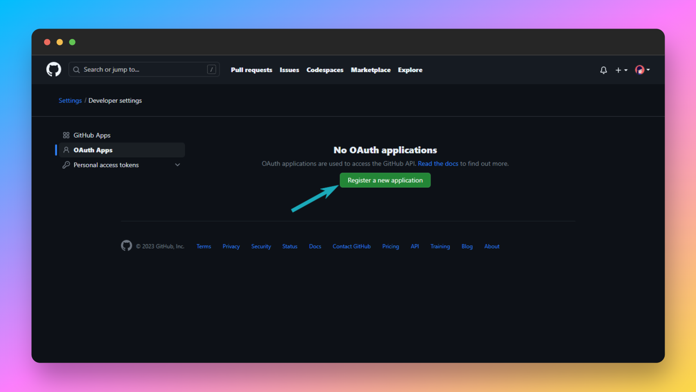Screen dimensions: 696x392
Task: Click the GitHub octocat logo in the header
Action: point(53,69)
